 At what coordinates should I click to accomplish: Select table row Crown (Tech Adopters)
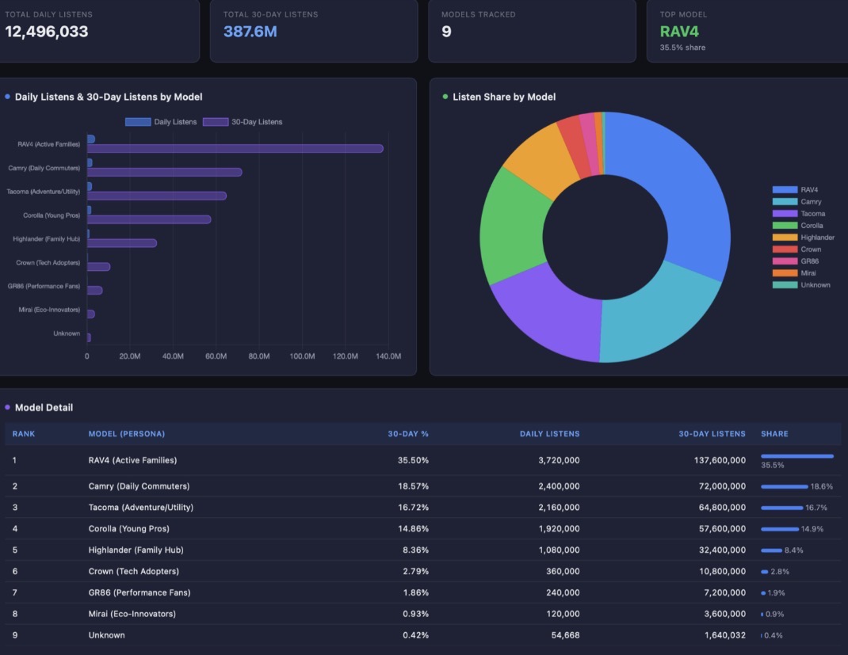[x=423, y=571]
